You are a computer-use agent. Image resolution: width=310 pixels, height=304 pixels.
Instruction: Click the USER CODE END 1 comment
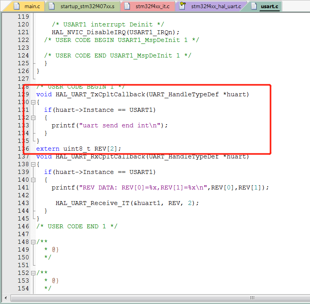77,226
